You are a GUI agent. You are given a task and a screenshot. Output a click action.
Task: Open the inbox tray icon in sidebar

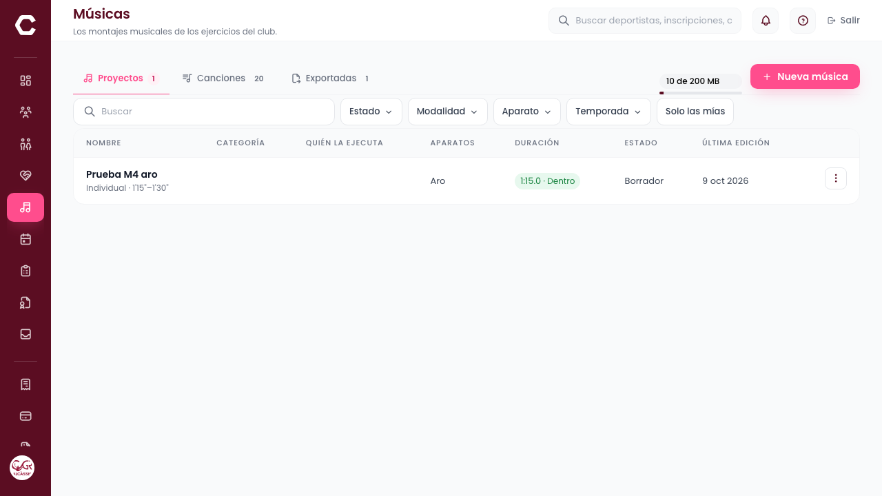tap(25, 334)
